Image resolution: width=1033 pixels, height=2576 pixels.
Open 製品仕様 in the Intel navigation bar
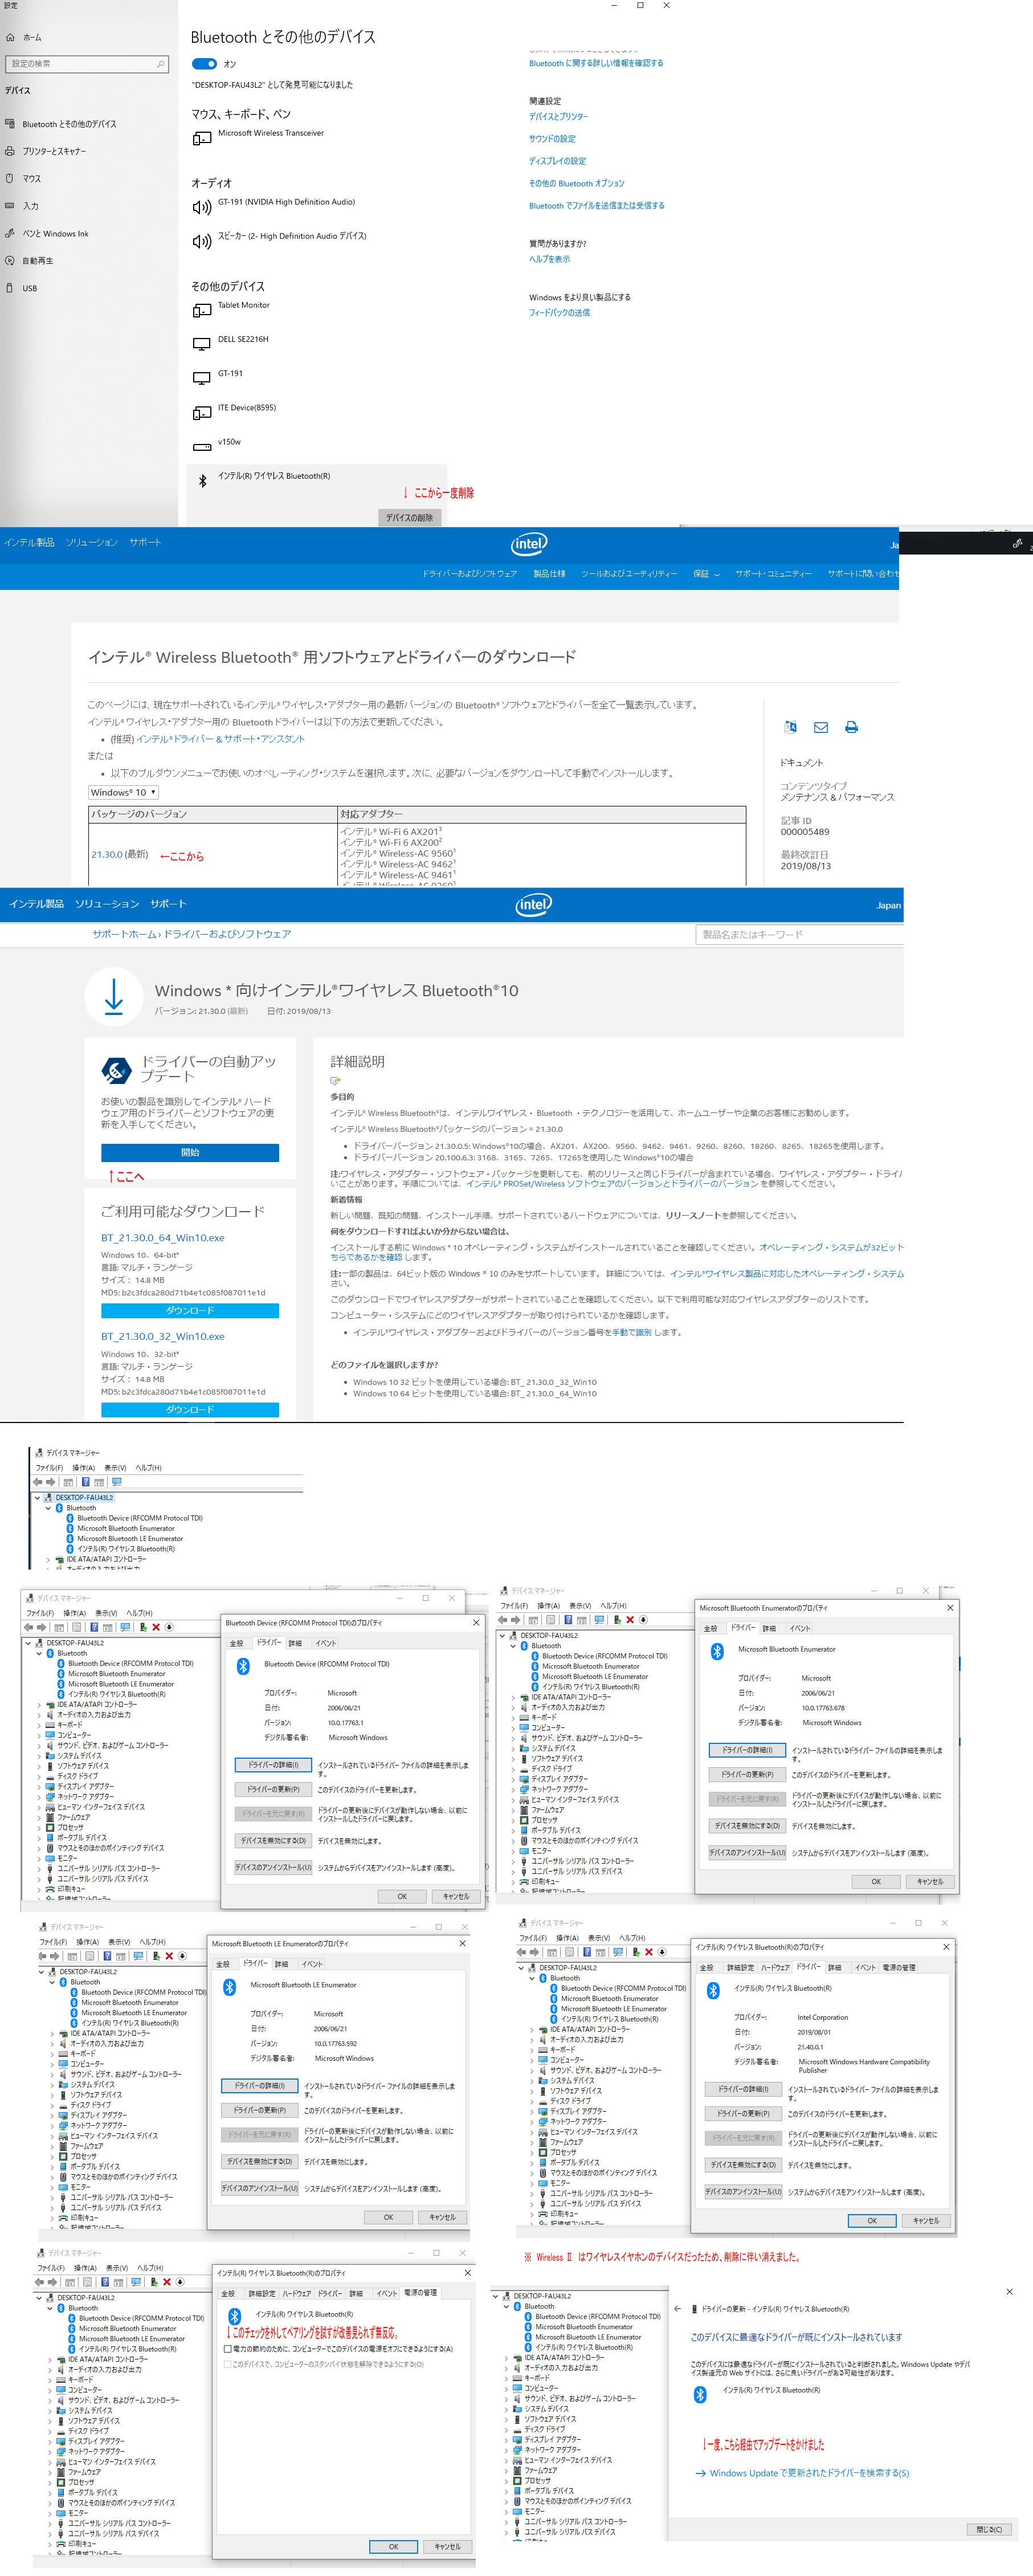coord(549,574)
